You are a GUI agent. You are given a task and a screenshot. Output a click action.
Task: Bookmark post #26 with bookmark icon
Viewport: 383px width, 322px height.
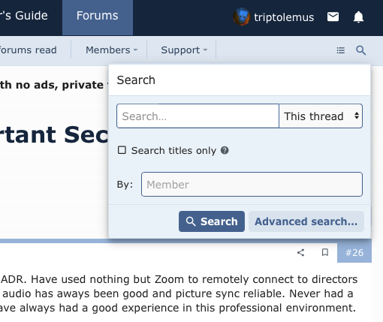325,252
